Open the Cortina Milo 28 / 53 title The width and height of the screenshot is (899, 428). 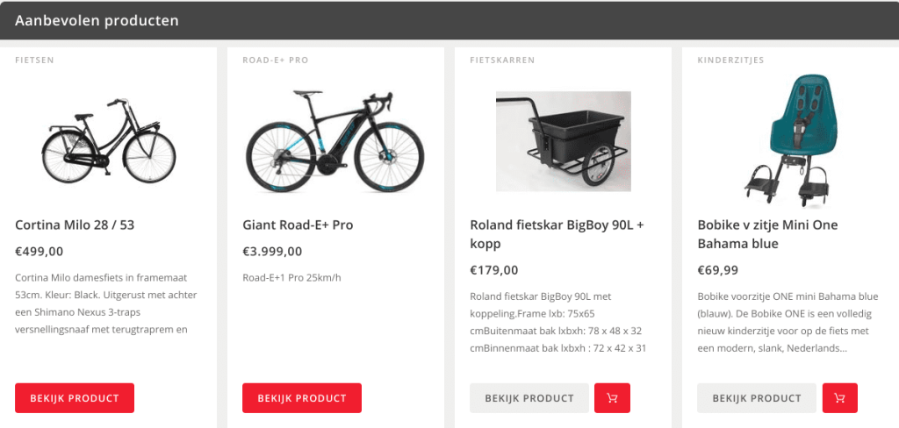[75, 225]
